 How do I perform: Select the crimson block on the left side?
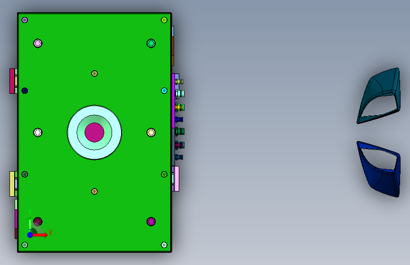(12, 81)
